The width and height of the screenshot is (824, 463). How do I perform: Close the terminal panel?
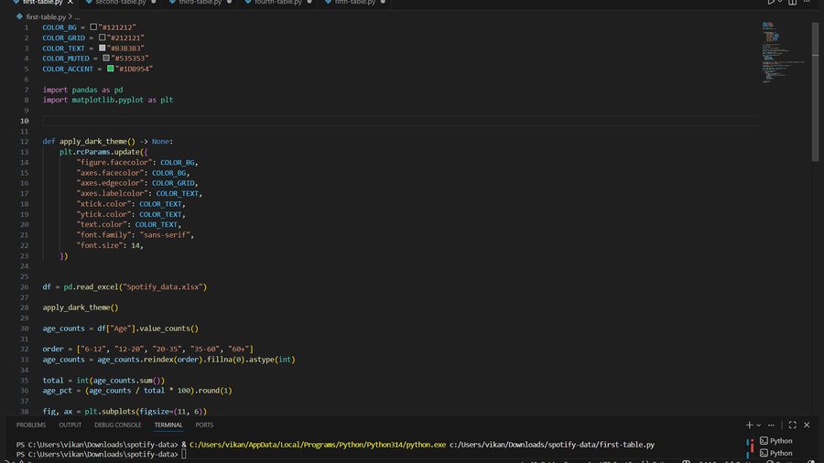click(x=808, y=425)
